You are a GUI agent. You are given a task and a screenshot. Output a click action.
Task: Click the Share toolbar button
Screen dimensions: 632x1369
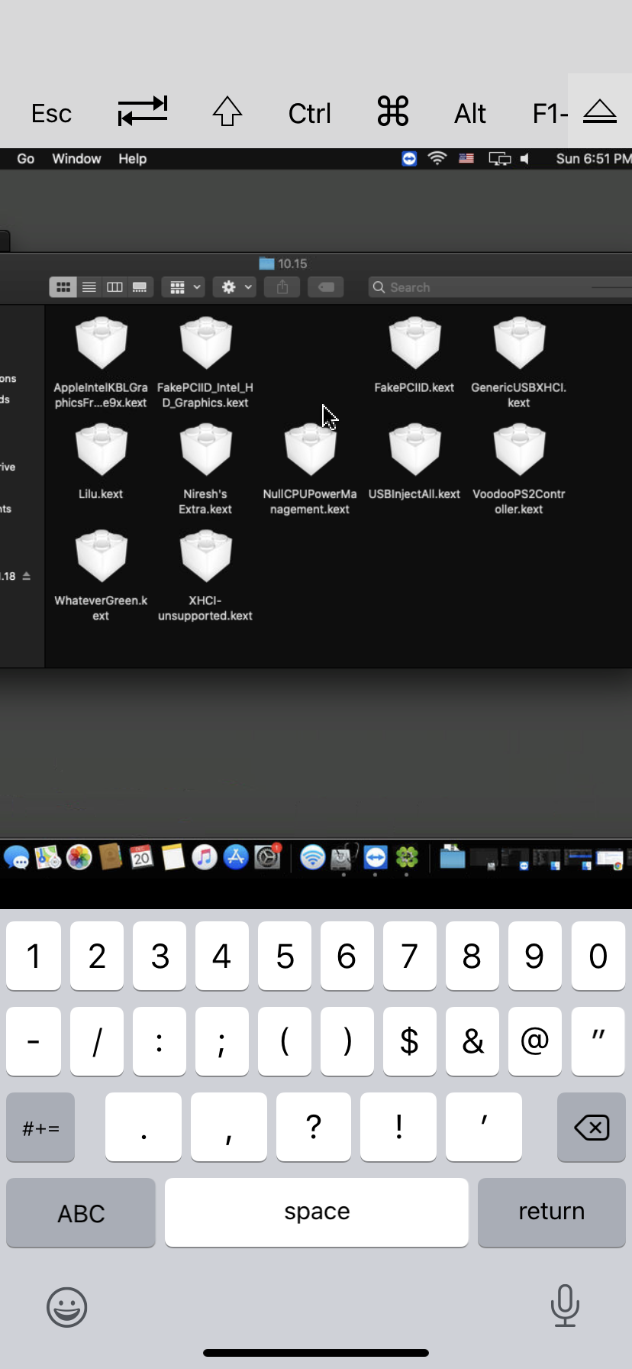[282, 287]
